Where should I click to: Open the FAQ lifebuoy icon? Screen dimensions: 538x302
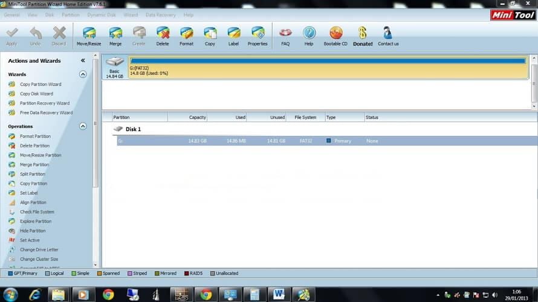285,33
